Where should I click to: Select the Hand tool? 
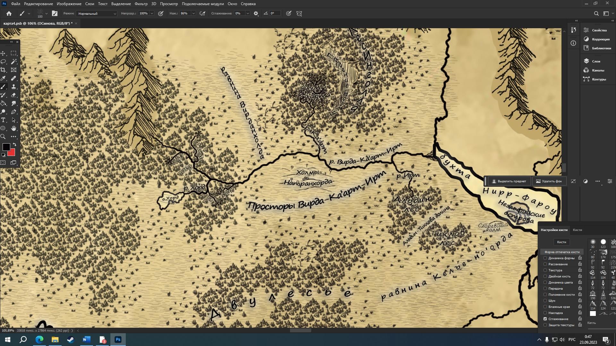pos(13,128)
